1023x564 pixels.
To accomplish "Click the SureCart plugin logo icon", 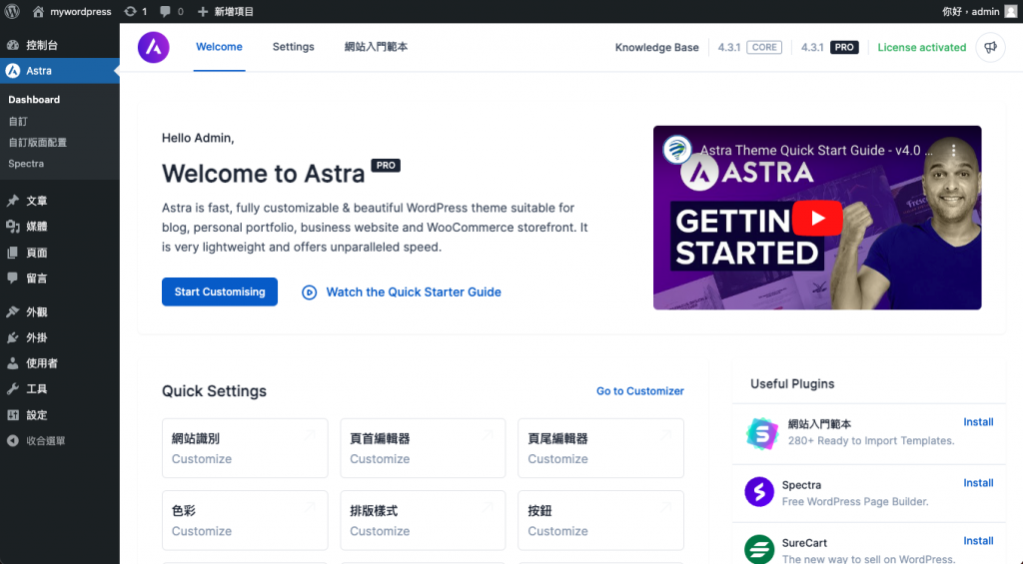I will (759, 549).
